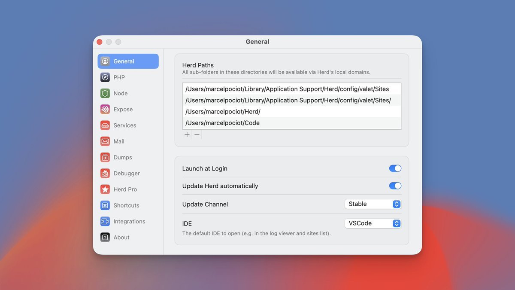The height and width of the screenshot is (290, 515).
Task: Close the General settings window
Action: coord(100,42)
